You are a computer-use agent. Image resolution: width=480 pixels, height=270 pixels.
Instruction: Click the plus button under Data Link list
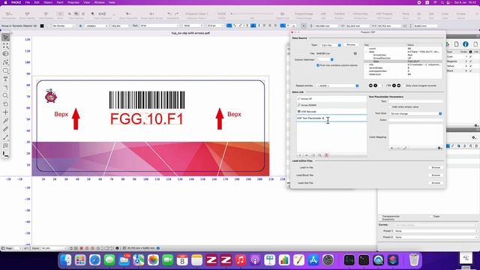[x=300, y=155]
